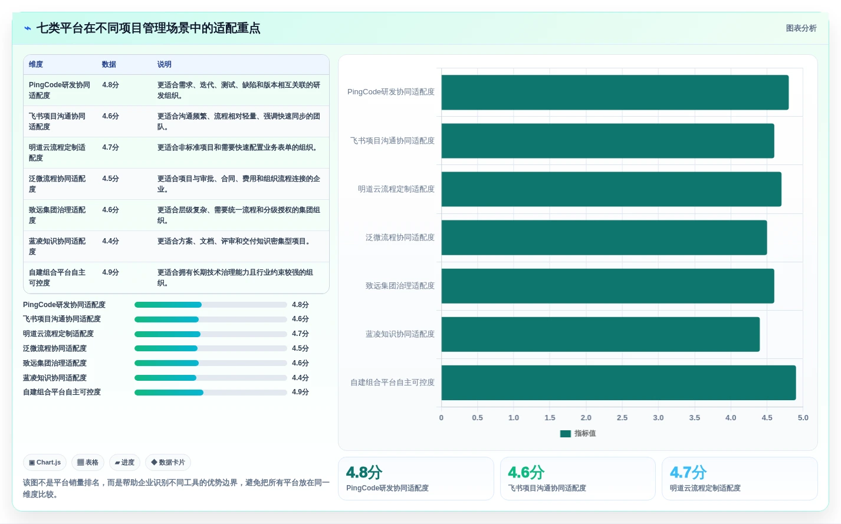The height and width of the screenshot is (524, 841).
Task: Click 致远集团治理适配度 in the progress list
Action: (55, 363)
